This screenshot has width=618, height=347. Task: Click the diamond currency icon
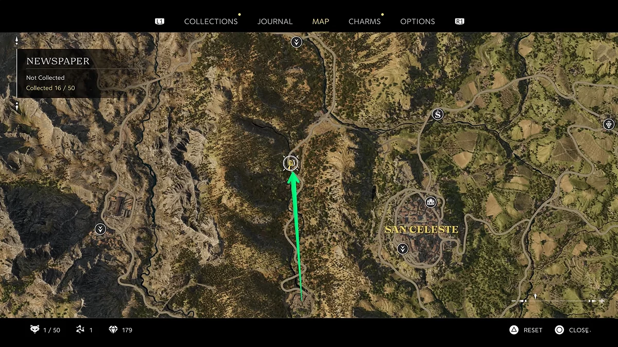tap(114, 330)
